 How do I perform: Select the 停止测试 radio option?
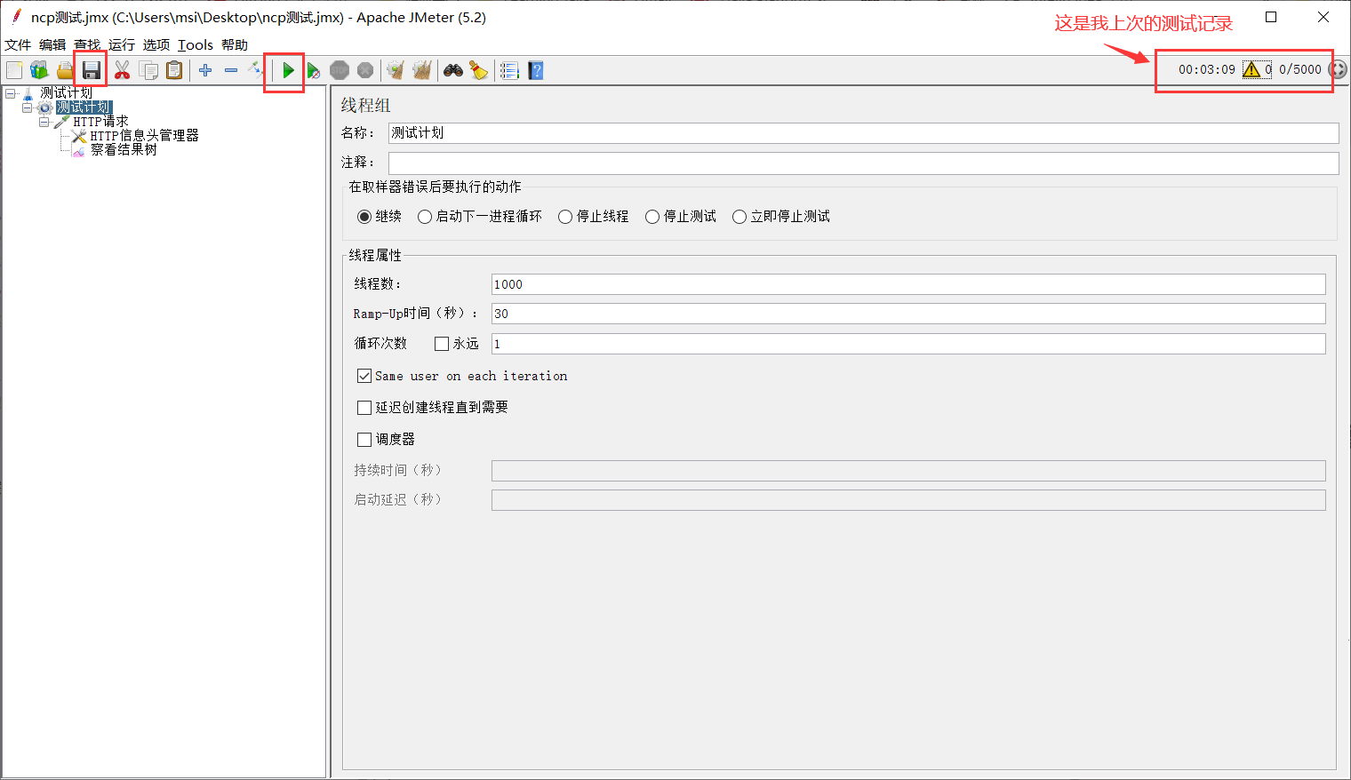652,217
